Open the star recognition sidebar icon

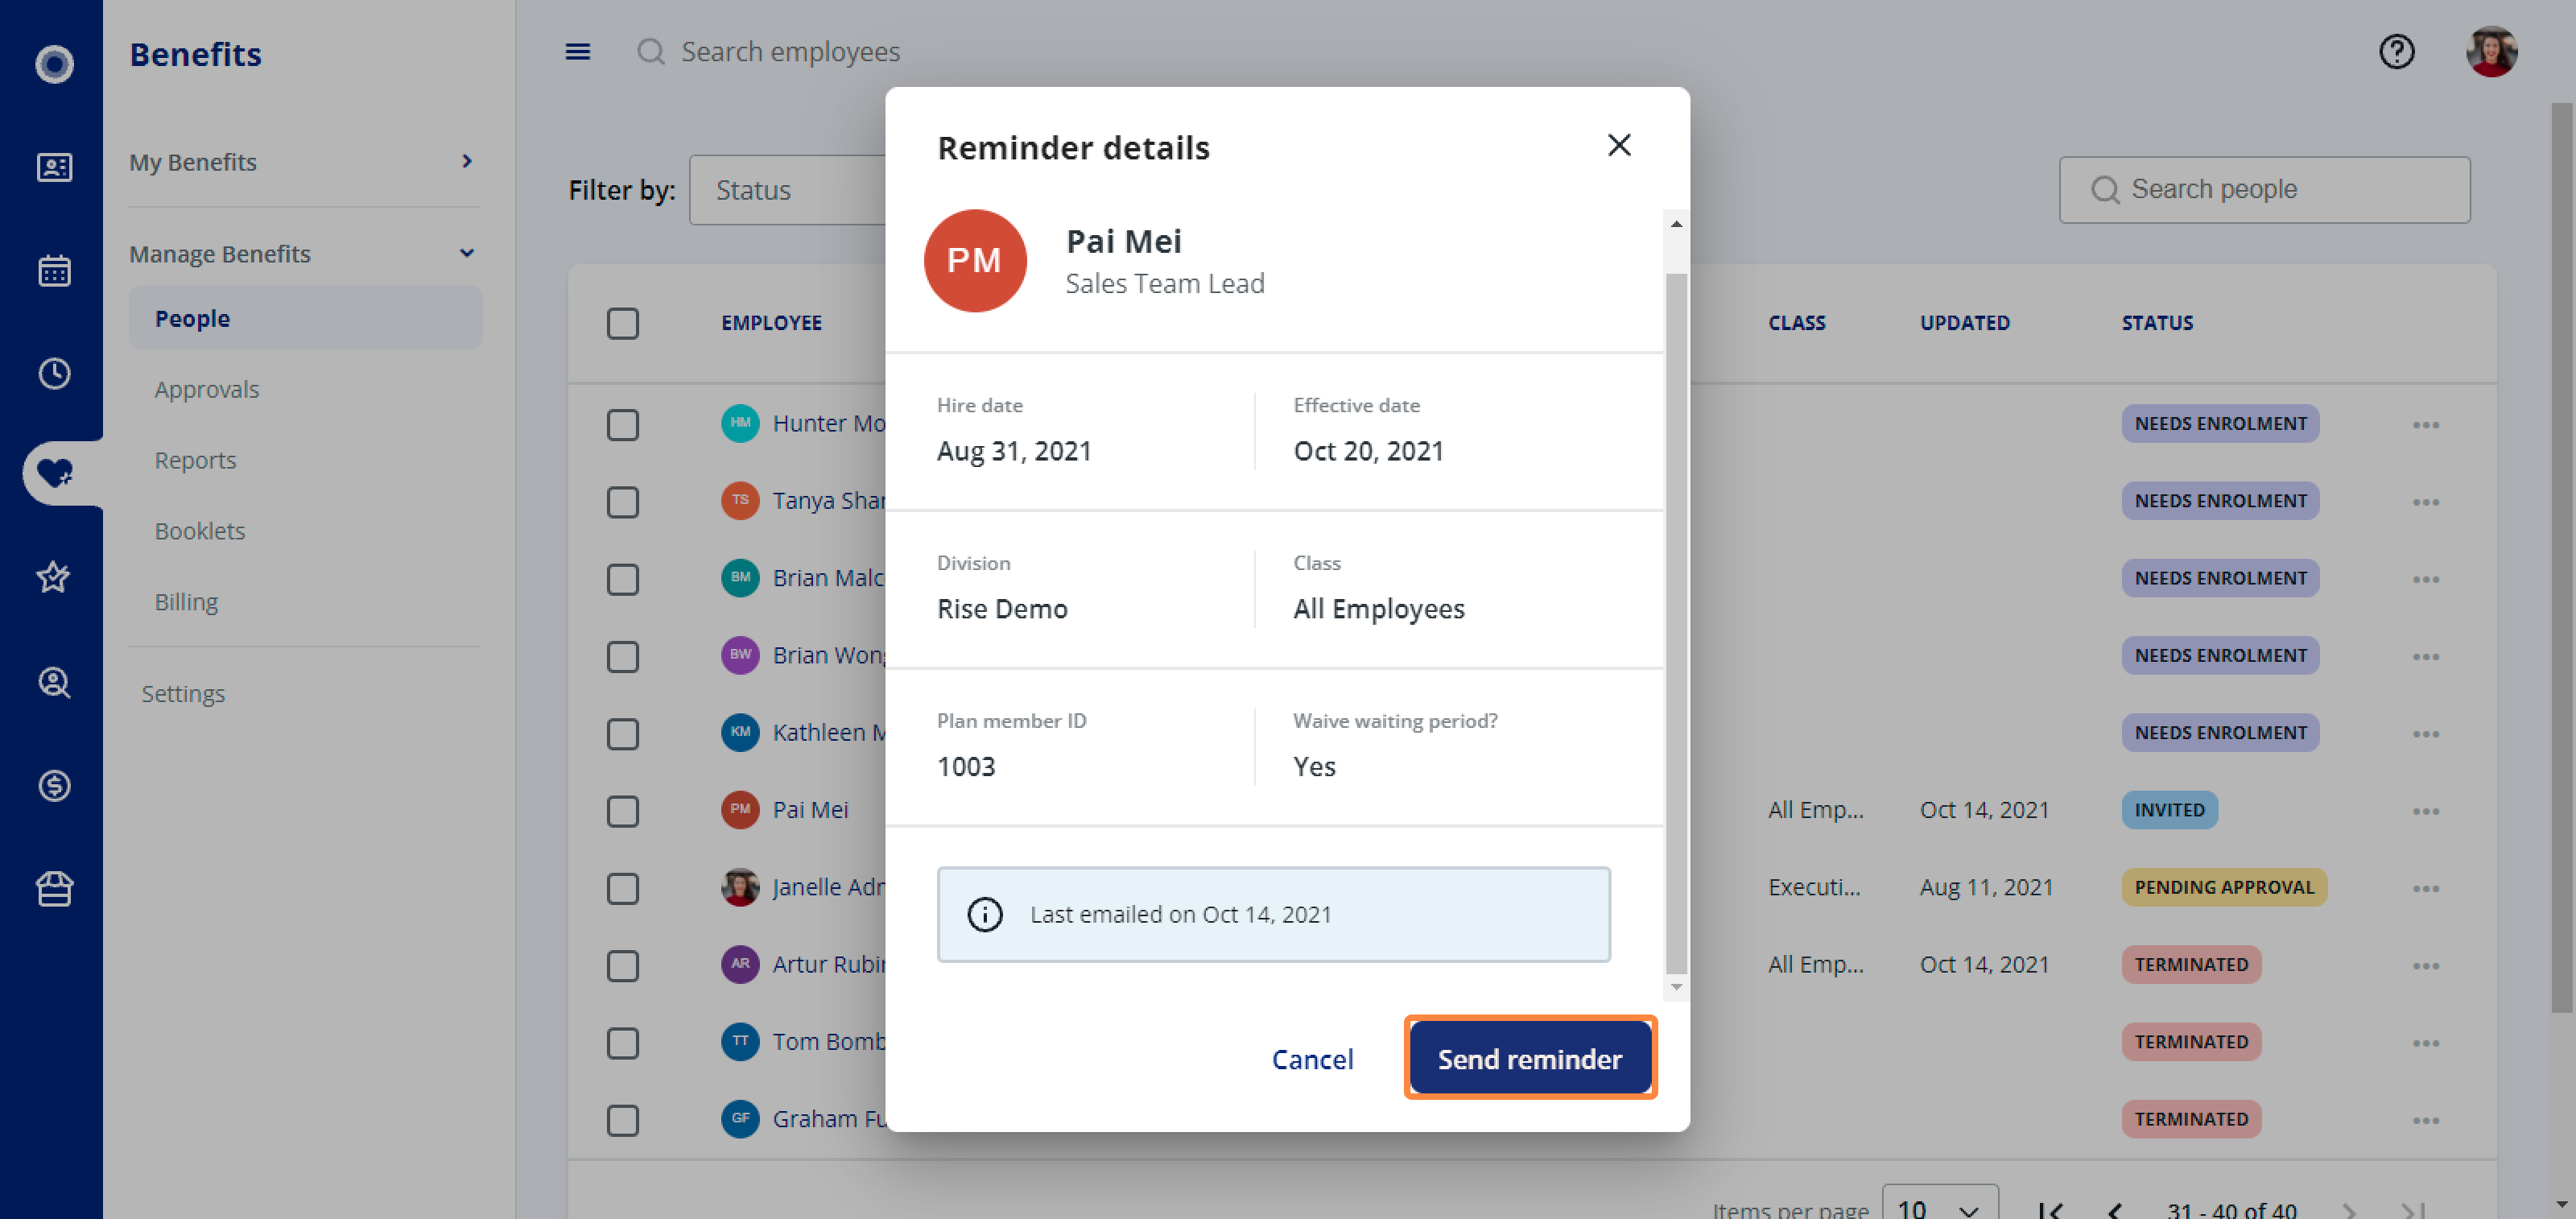54,577
